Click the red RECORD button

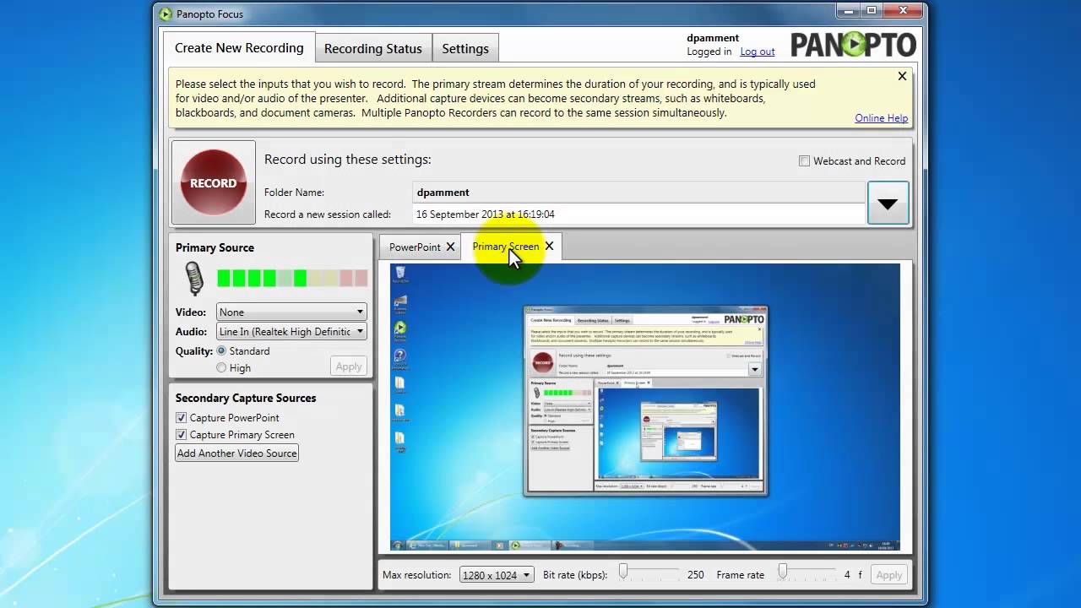(x=213, y=182)
